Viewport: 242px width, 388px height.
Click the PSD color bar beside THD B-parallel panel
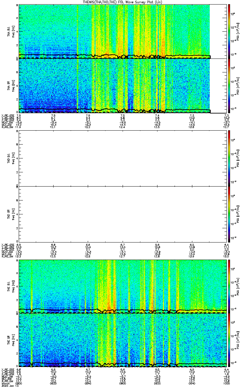tap(229, 214)
